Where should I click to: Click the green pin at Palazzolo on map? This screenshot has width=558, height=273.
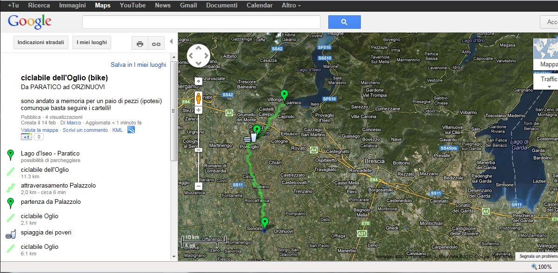257,131
